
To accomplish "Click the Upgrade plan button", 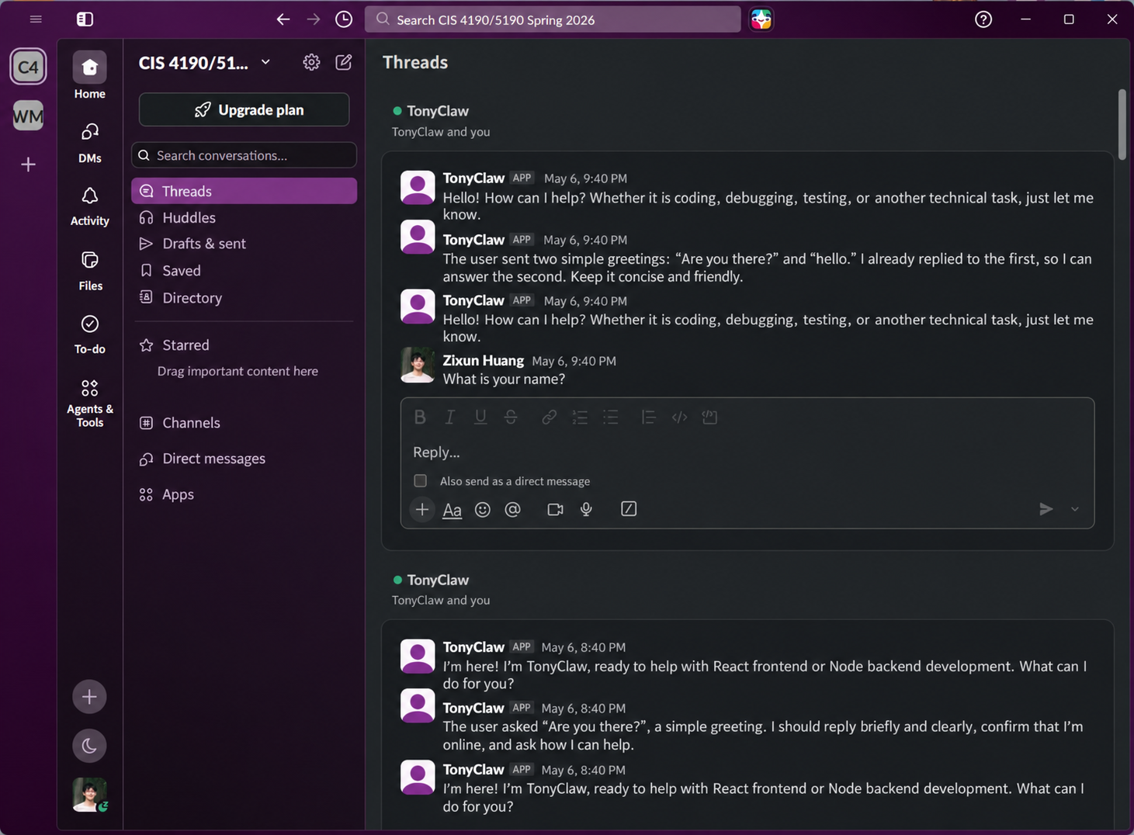I will coord(244,110).
